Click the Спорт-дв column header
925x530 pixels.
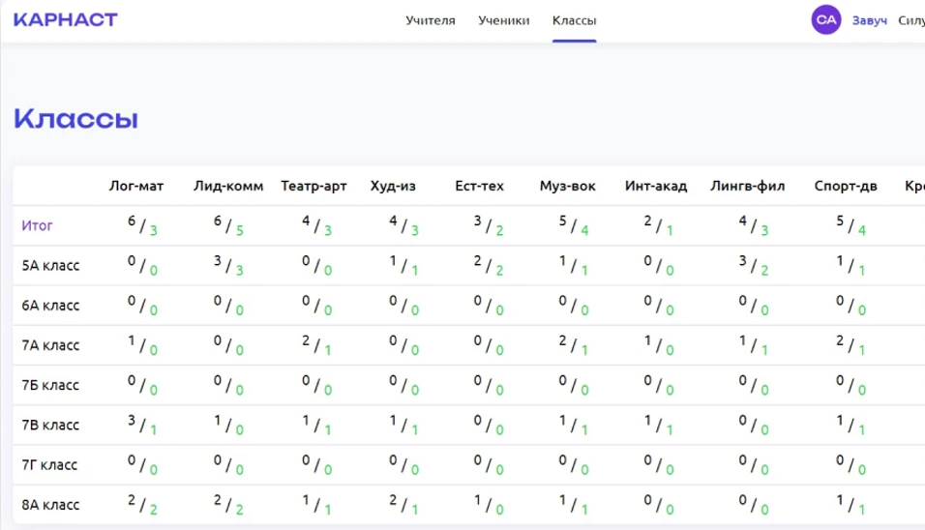tap(846, 187)
